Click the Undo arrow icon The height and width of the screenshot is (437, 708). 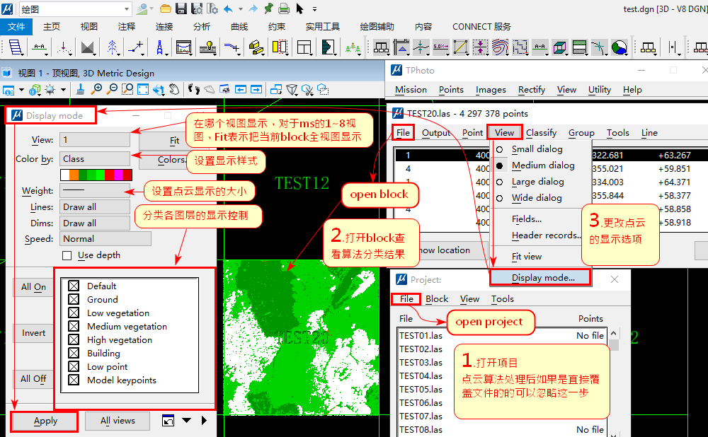(x=228, y=8)
